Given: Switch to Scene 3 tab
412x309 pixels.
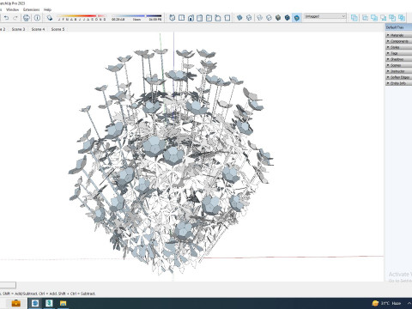Looking at the screenshot, I should pos(18,29).
